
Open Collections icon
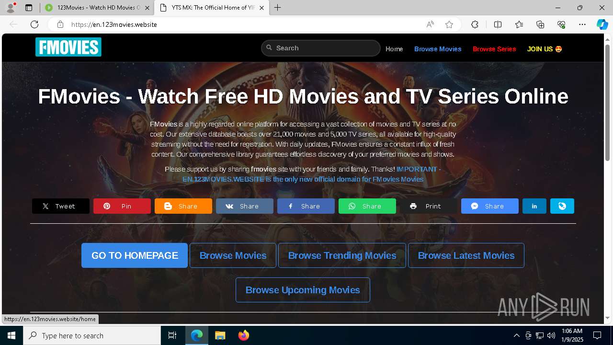point(540,24)
